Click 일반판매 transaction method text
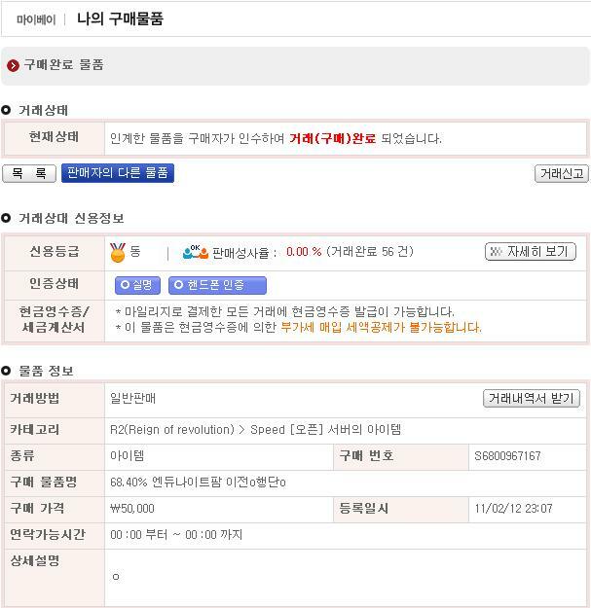Viewport: 591px width, 608px height. point(132,398)
